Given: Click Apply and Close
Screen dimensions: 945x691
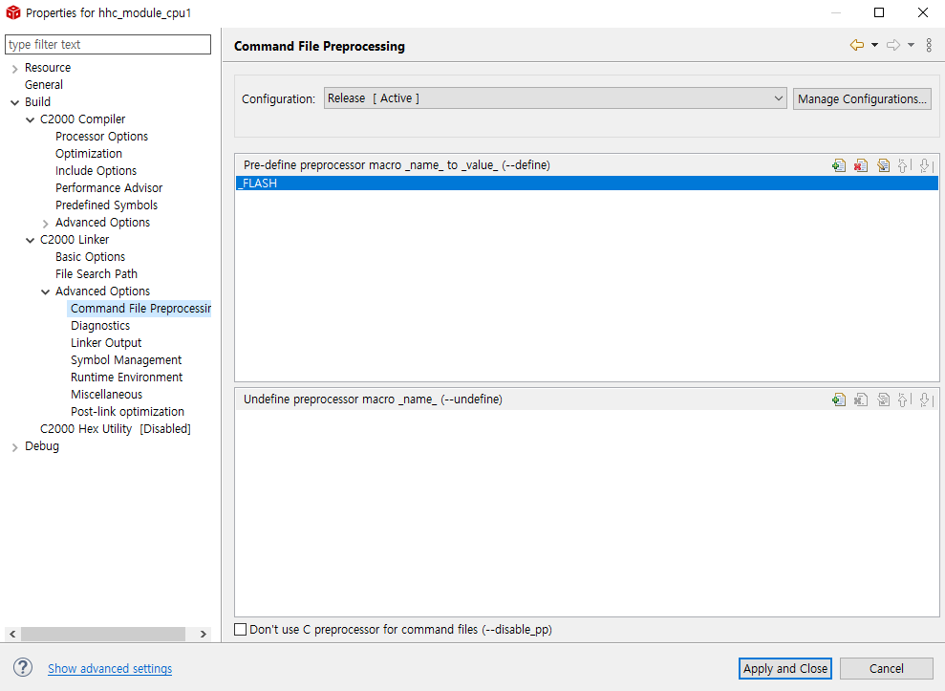Looking at the screenshot, I should (785, 668).
